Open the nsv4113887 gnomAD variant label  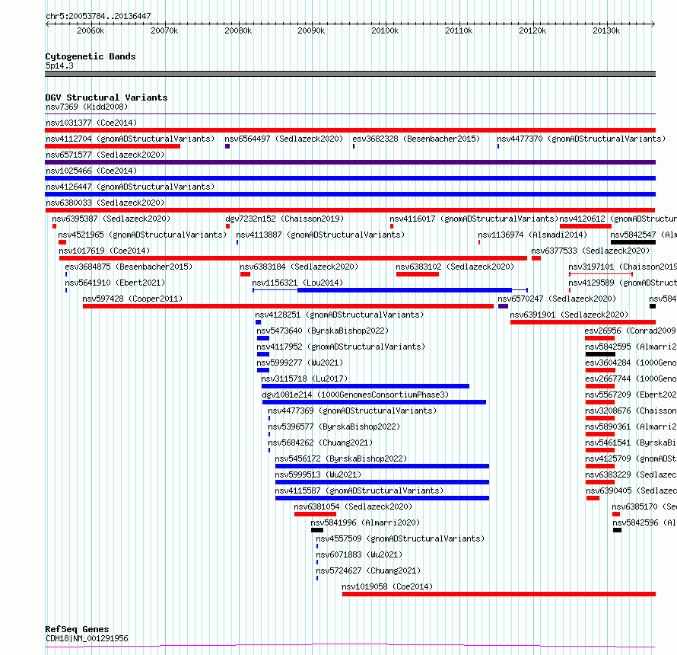(x=320, y=235)
